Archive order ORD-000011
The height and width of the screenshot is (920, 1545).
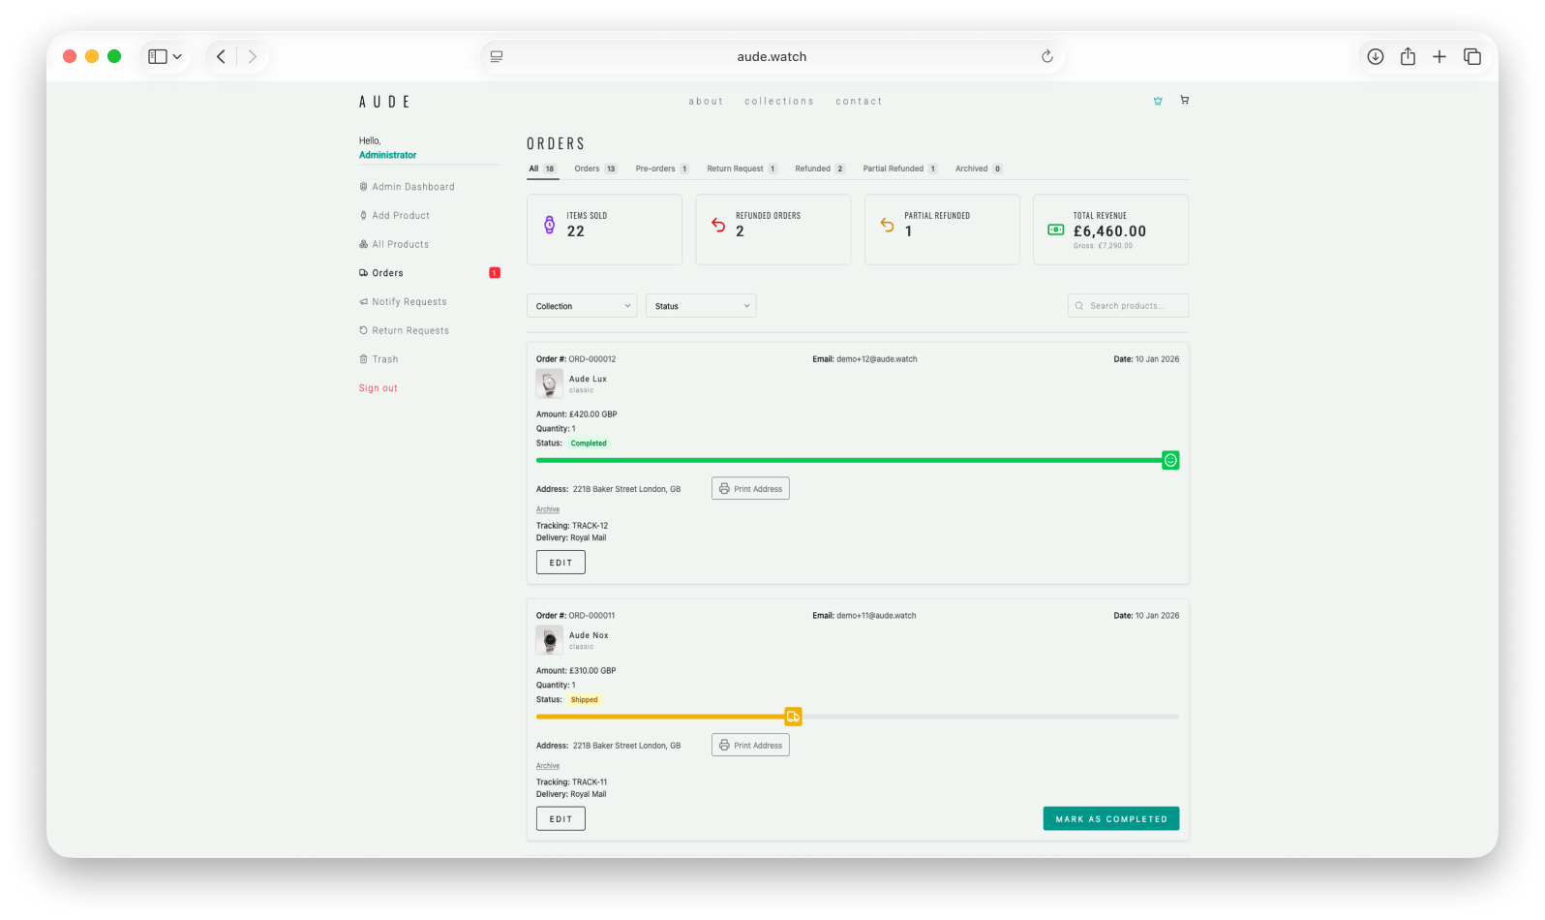(548, 766)
